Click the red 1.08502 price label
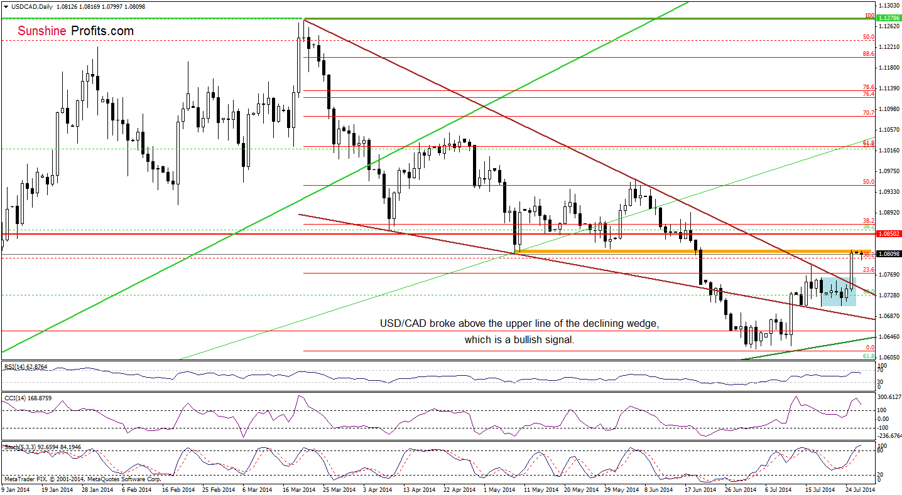Image resolution: width=902 pixels, height=495 pixels. click(x=889, y=234)
